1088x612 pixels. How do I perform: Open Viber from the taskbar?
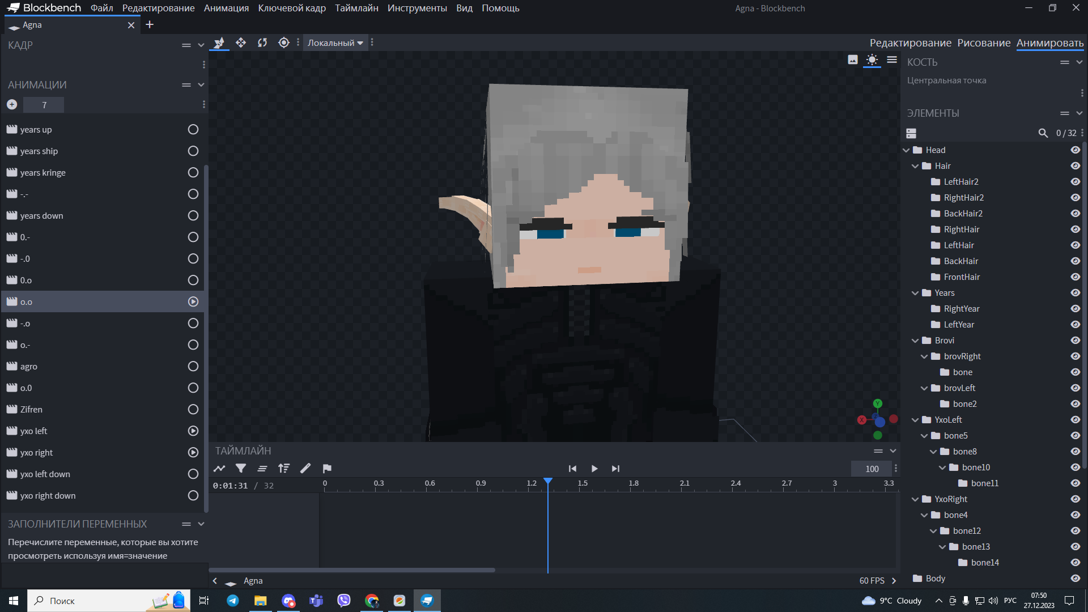coord(344,601)
